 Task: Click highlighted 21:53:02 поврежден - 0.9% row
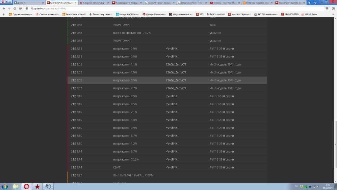(167, 80)
